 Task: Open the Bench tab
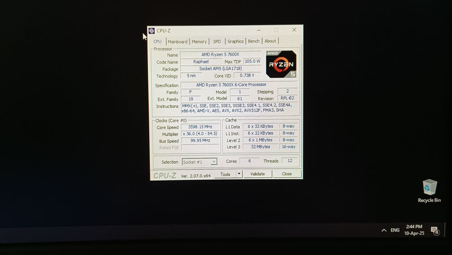pos(254,41)
